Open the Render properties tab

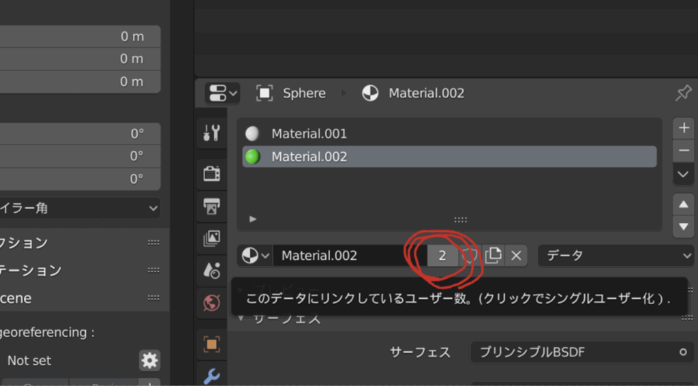click(211, 173)
